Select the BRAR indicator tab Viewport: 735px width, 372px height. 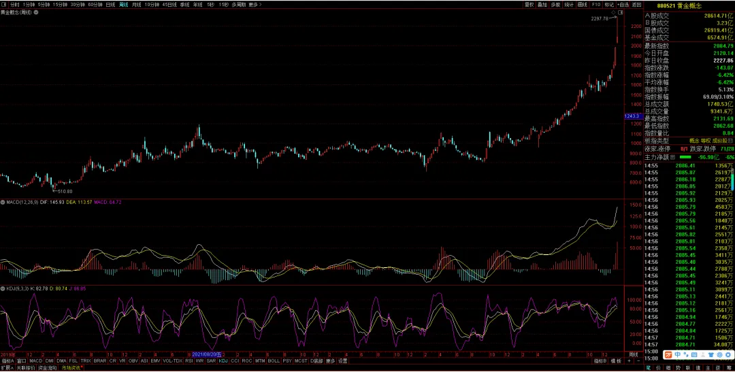click(100, 360)
